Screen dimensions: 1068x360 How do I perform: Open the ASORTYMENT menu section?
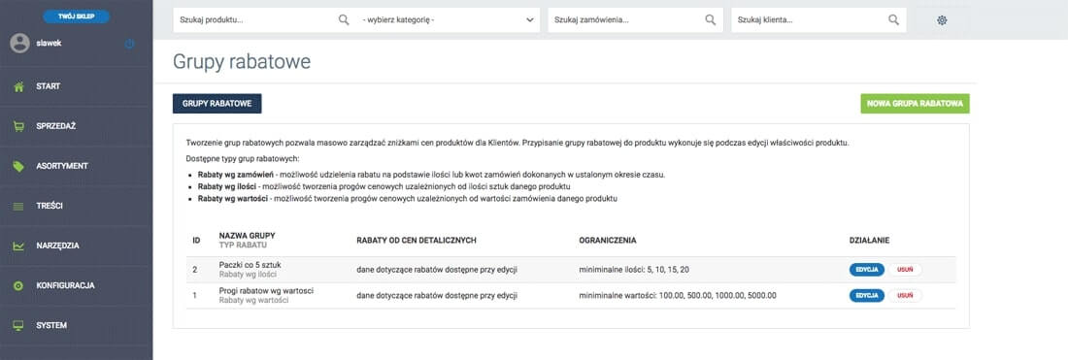click(77, 166)
